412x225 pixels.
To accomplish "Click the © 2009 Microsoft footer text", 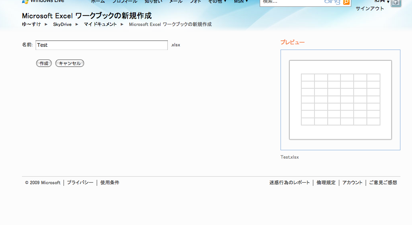I will (x=43, y=183).
